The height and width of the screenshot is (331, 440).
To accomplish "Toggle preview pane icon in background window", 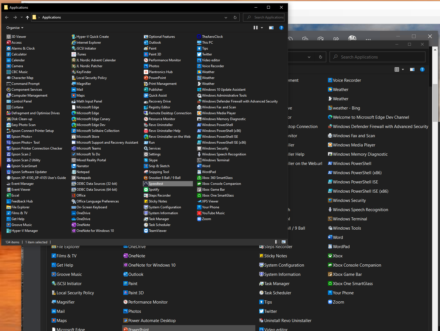I will (412, 69).
